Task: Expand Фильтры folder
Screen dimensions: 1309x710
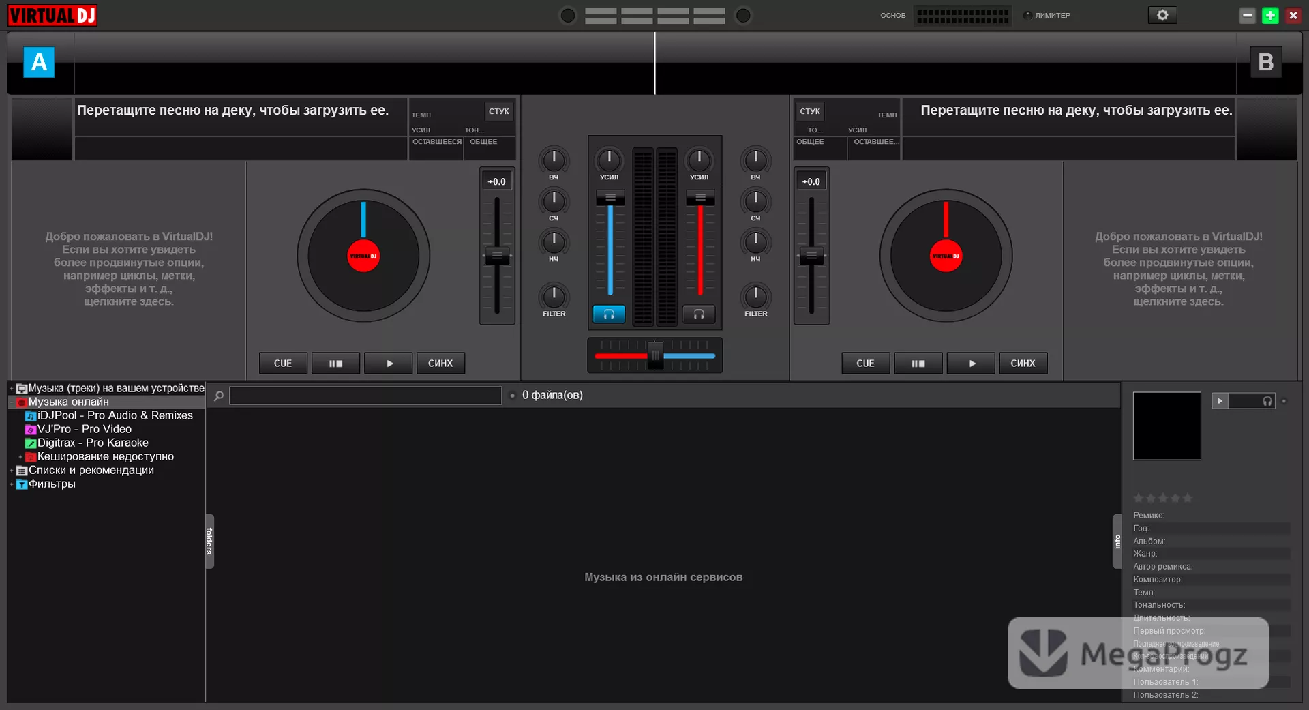Action: pos(12,484)
